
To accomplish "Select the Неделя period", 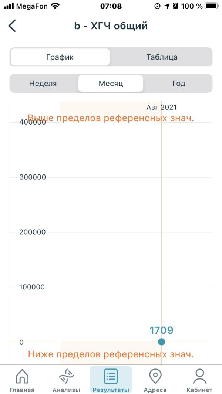I will (x=43, y=84).
